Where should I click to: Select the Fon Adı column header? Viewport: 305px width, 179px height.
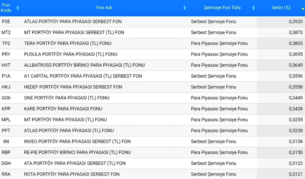pos(104,8)
